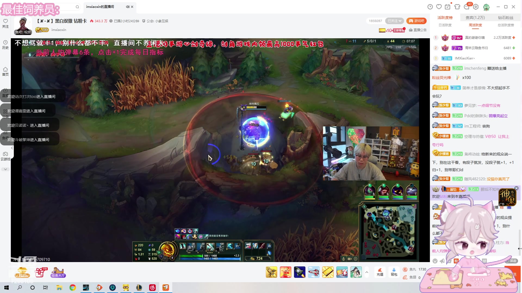Screen dimensions: 522x293
Task: Switch to the 贵宾(1.2万) tab
Action: (x=475, y=18)
